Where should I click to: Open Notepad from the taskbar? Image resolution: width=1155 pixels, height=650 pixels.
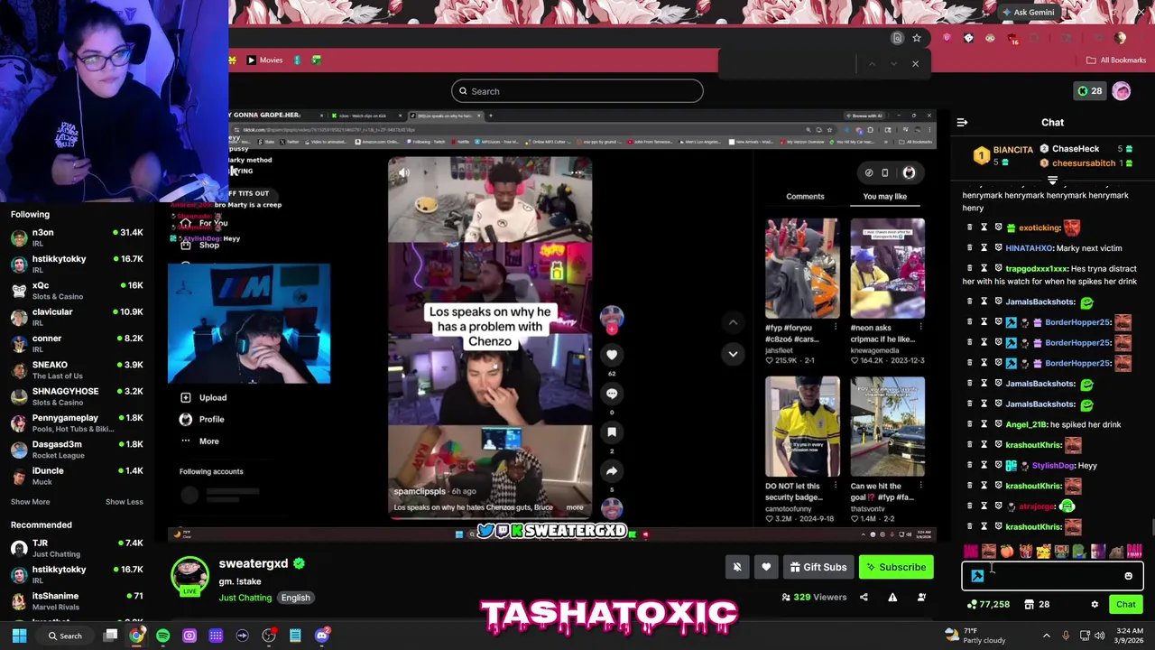295,636
